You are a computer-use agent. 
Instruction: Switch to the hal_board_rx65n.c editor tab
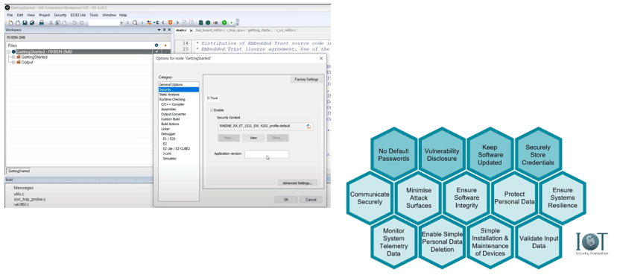point(209,30)
